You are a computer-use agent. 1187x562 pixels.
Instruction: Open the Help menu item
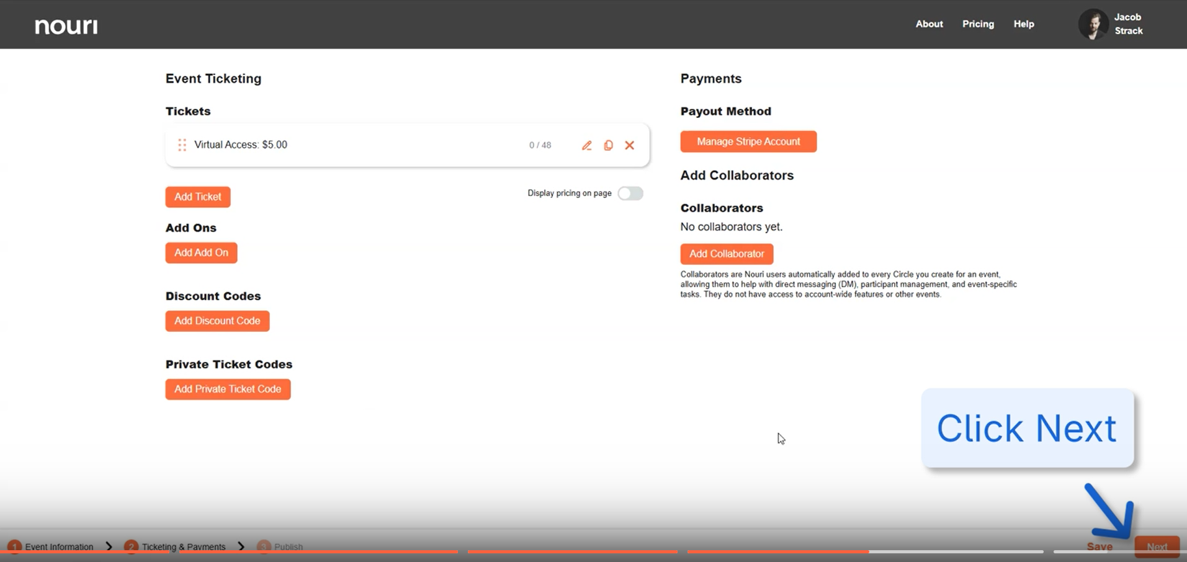1023,24
